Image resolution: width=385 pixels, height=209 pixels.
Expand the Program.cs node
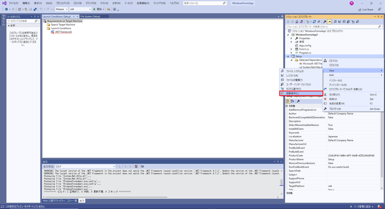point(291,53)
